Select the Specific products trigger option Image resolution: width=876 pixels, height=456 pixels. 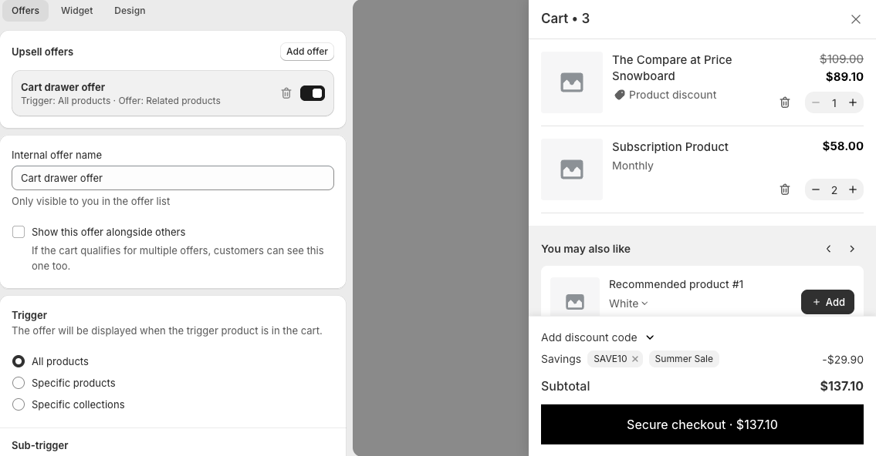coord(19,383)
